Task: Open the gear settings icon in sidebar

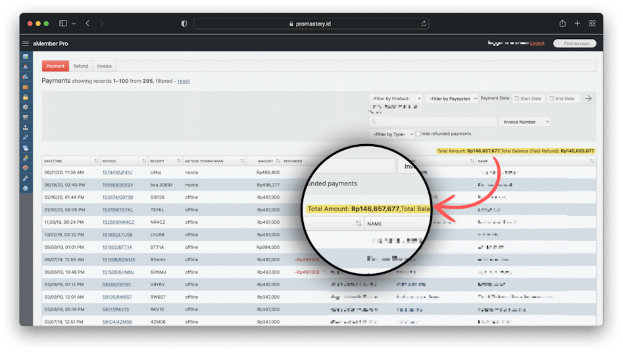Action: [x=26, y=107]
